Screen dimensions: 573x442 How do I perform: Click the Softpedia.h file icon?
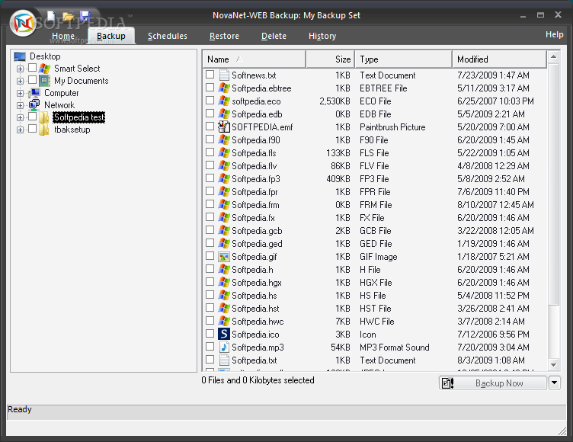224,270
